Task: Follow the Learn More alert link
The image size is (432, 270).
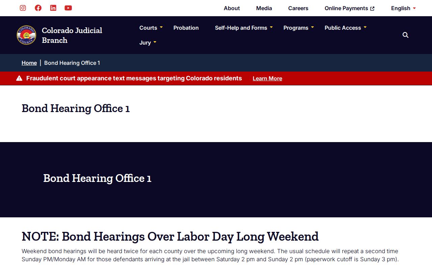Action: [267, 78]
